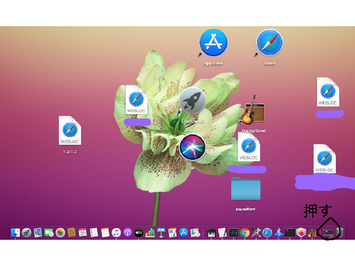
Task: Open Apple TV in the Dock
Action: click(139, 233)
